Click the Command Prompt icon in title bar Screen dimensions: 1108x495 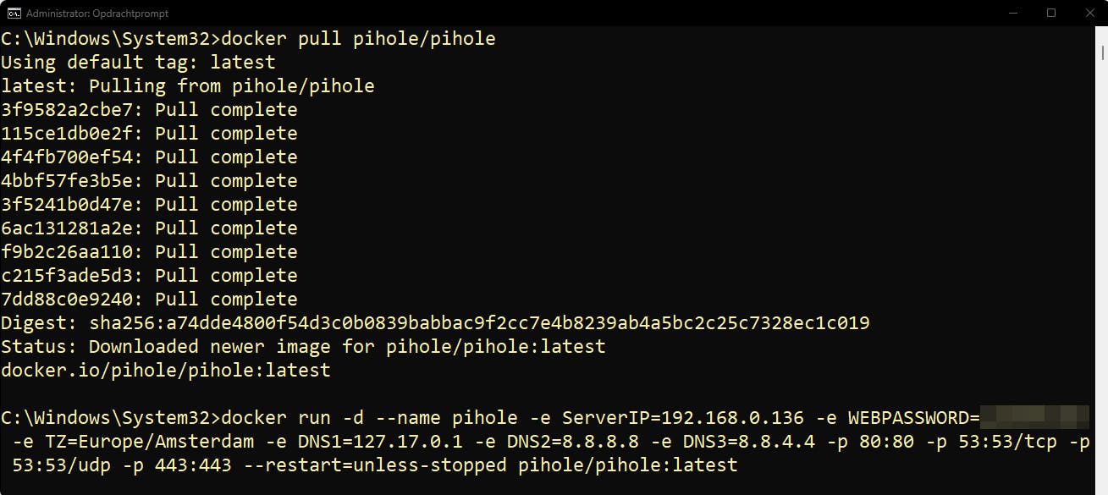[x=14, y=13]
